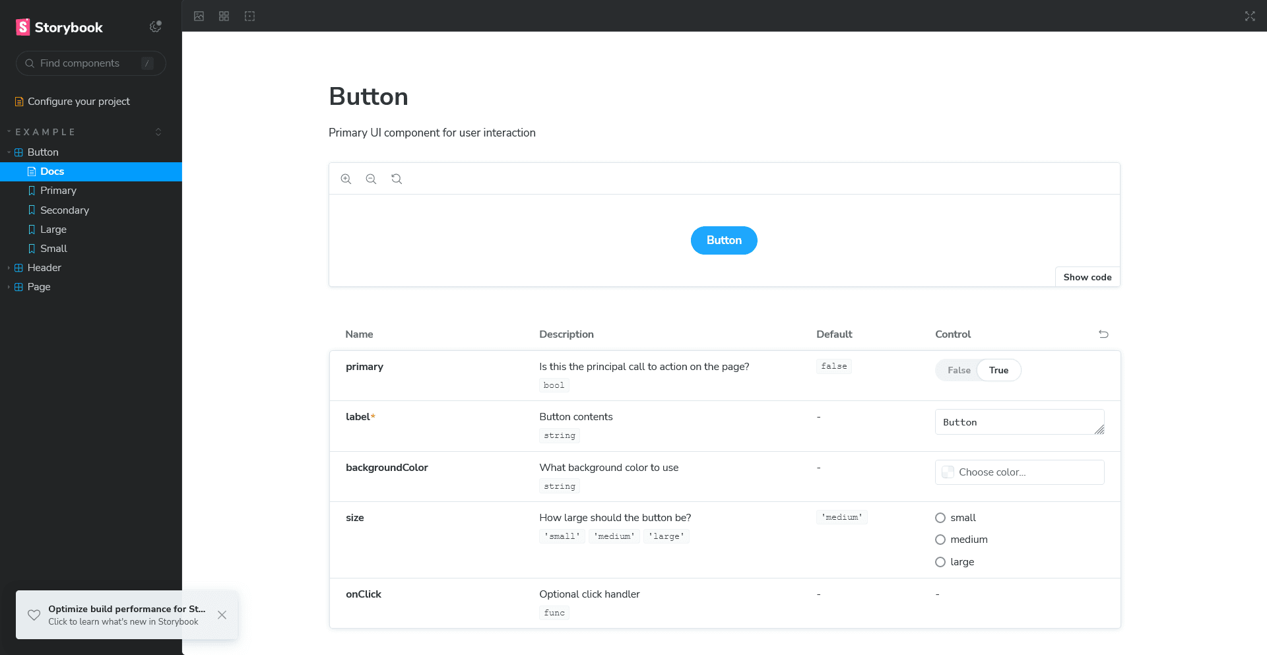Screen dimensions: 1267x655
Task: Set primary control to False
Action: pos(959,370)
